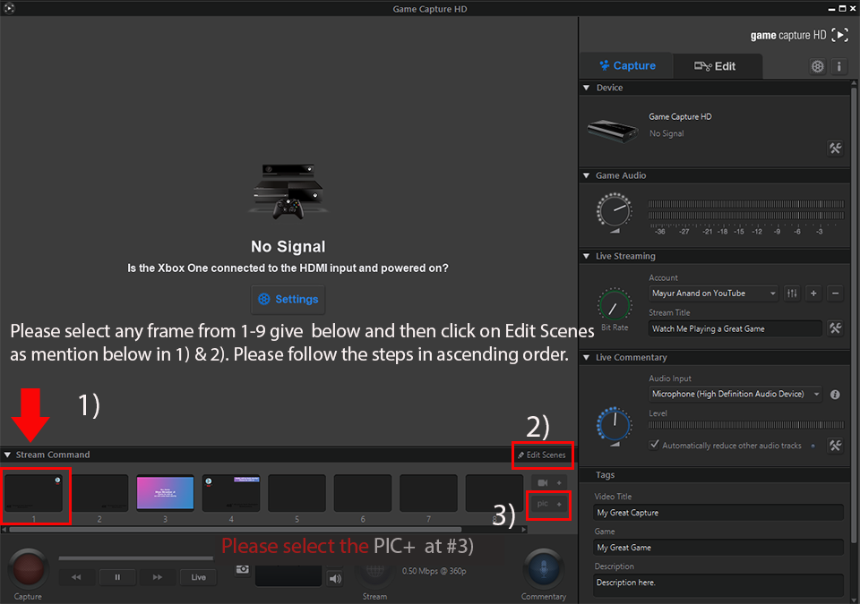Click the 0.50 Mbps @ 360p text
The image size is (860, 604).
pyautogui.click(x=434, y=571)
